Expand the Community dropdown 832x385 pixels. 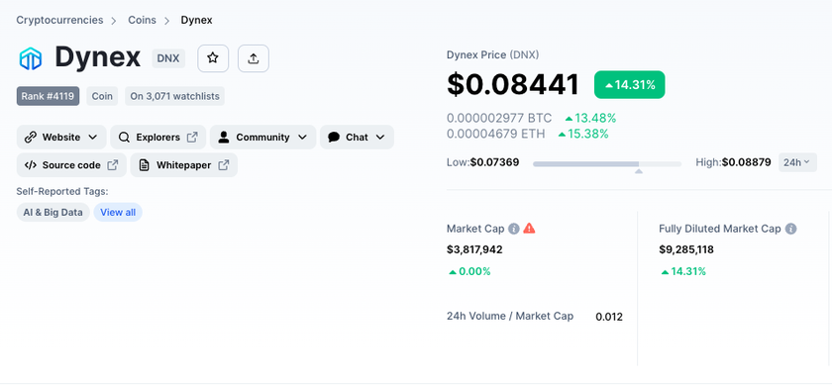(x=262, y=138)
